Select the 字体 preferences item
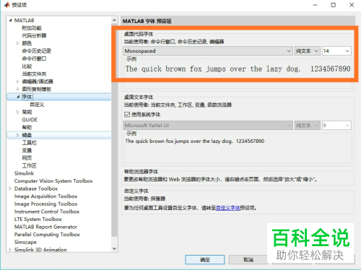The height and width of the screenshot is (270, 361). (x=27, y=97)
